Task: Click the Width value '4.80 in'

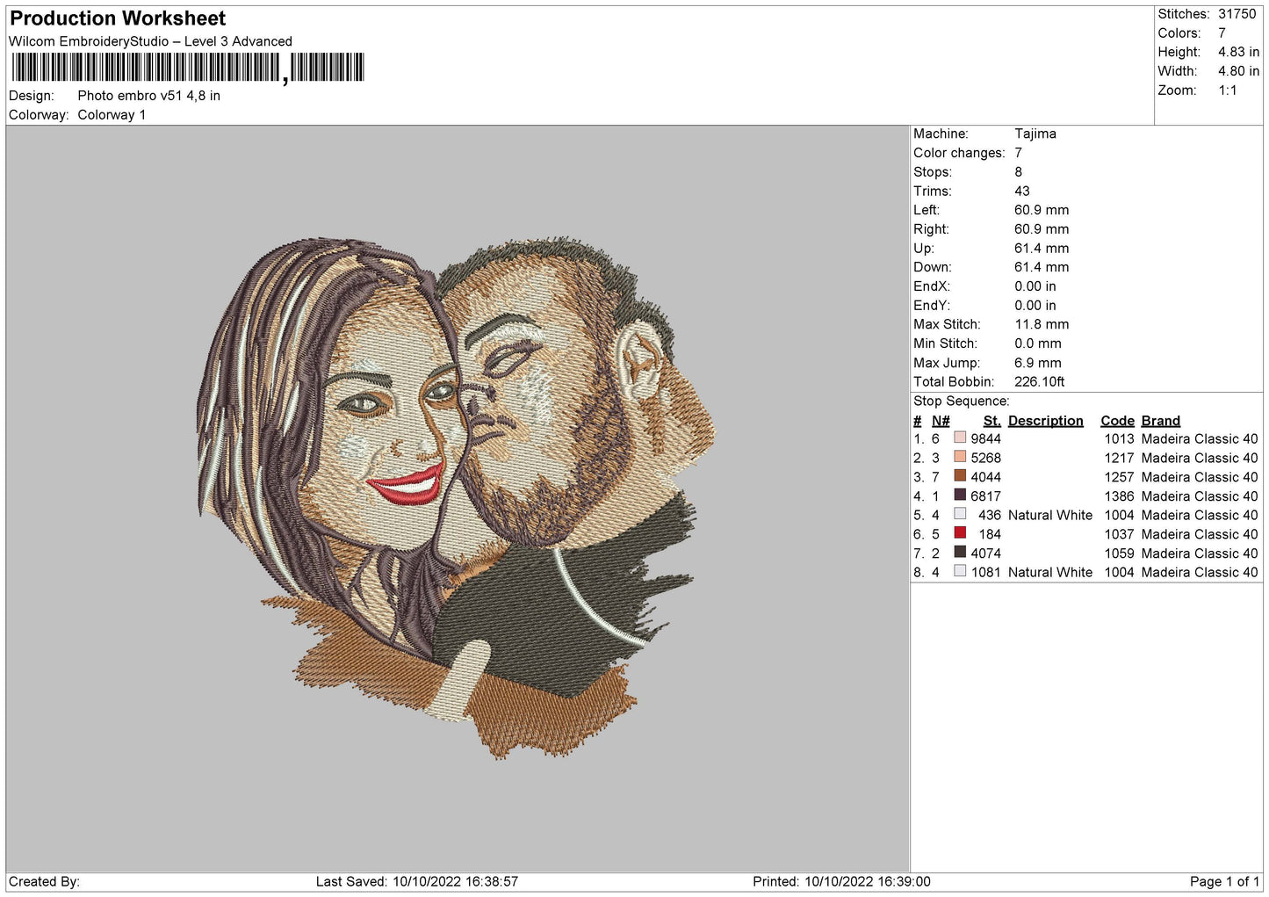Action: pos(1238,72)
